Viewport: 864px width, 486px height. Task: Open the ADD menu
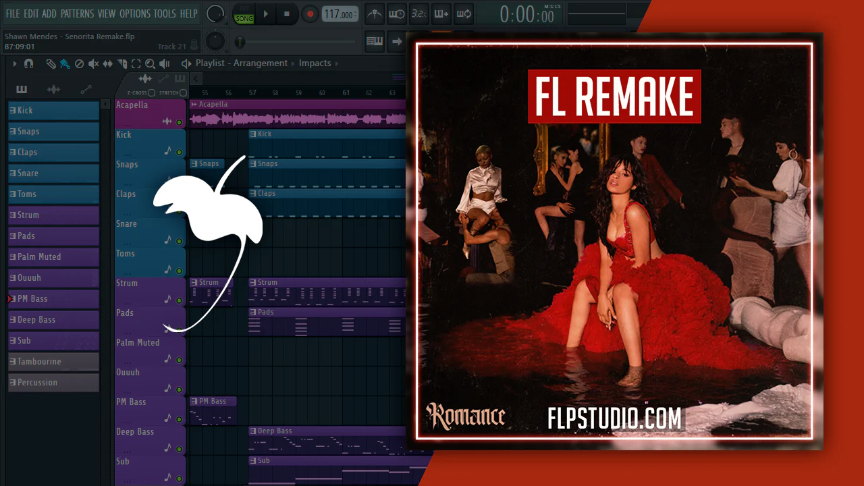pyautogui.click(x=49, y=13)
